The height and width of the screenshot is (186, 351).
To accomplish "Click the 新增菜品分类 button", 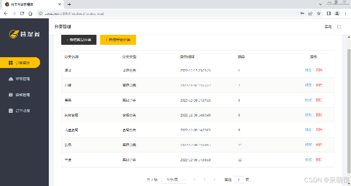I will pyautogui.click(x=79, y=40).
